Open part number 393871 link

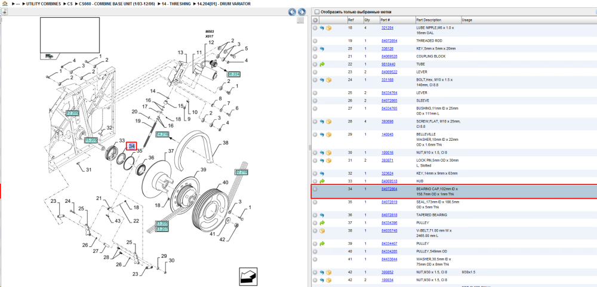pos(387,161)
